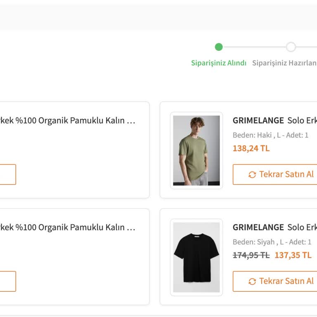Open upper-left Organik Pamuklu Kalın product title
Viewport: 317px width, 317px height.
coord(68,121)
